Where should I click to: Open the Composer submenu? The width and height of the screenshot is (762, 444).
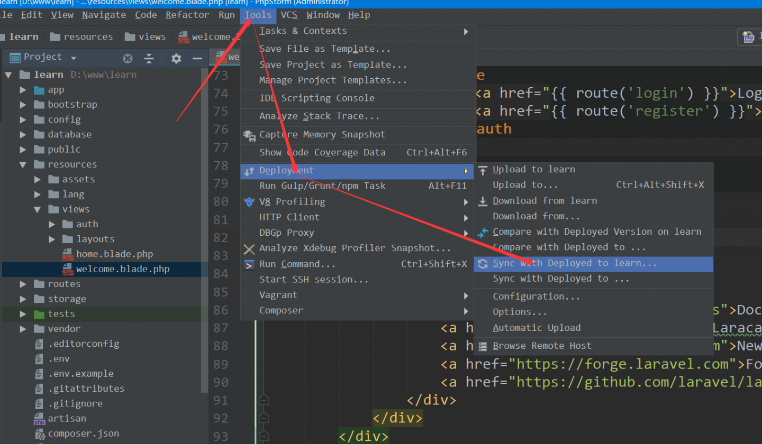pyautogui.click(x=358, y=311)
